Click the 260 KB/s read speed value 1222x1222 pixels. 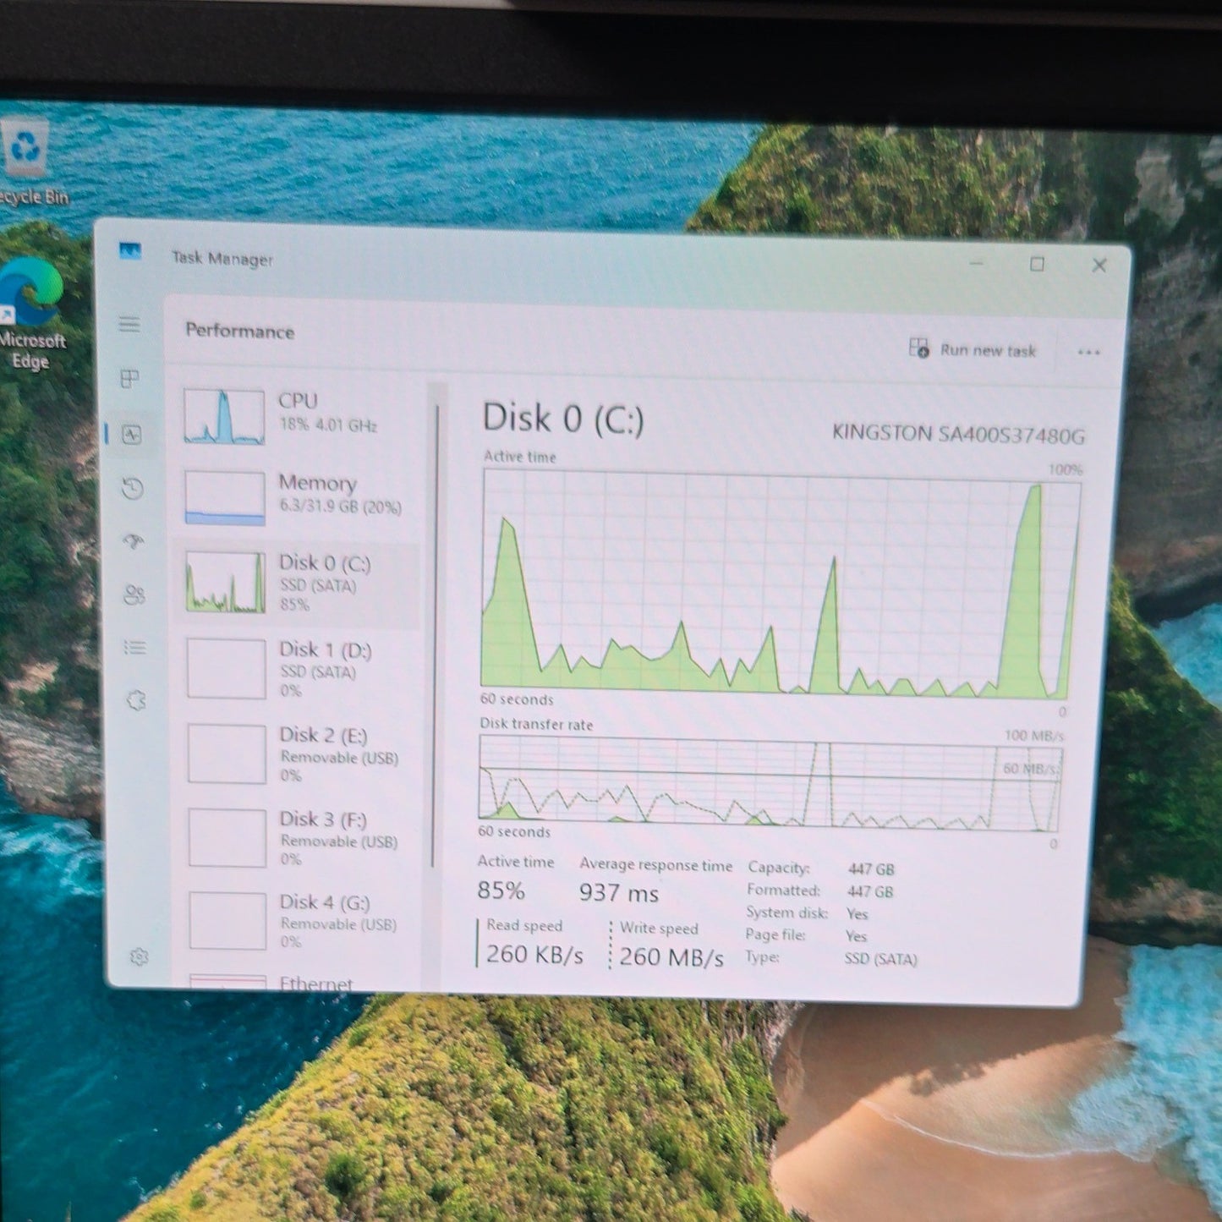[x=534, y=955]
